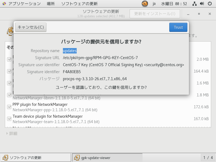Maximize the ソフトウェアの更新 window
Screen dimensions: 216x162
tap(199, 14)
